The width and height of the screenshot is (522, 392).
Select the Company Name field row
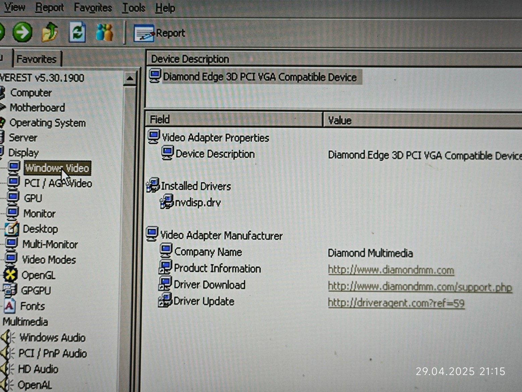(208, 252)
